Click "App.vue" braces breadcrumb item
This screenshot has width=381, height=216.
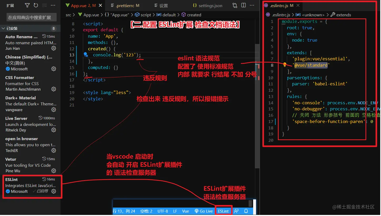click(x=117, y=15)
